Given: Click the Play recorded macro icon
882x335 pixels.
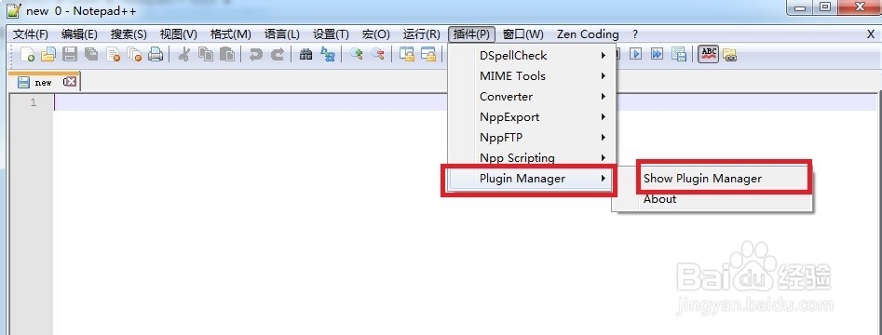Looking at the screenshot, I should click(635, 55).
